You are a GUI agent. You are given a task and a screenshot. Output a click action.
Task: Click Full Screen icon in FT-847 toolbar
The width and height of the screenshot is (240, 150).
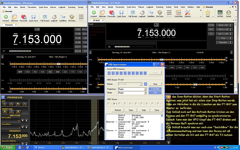(x=133, y=12)
